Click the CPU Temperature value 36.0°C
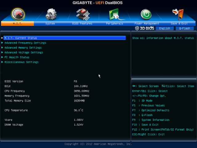Viewport: 197px width, 148px height. (78, 110)
